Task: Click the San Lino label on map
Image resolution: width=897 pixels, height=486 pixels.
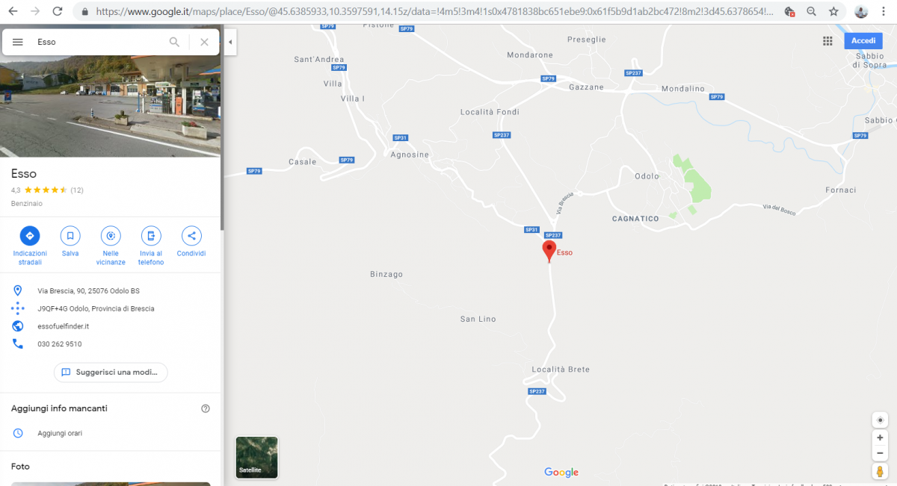Action: click(478, 319)
